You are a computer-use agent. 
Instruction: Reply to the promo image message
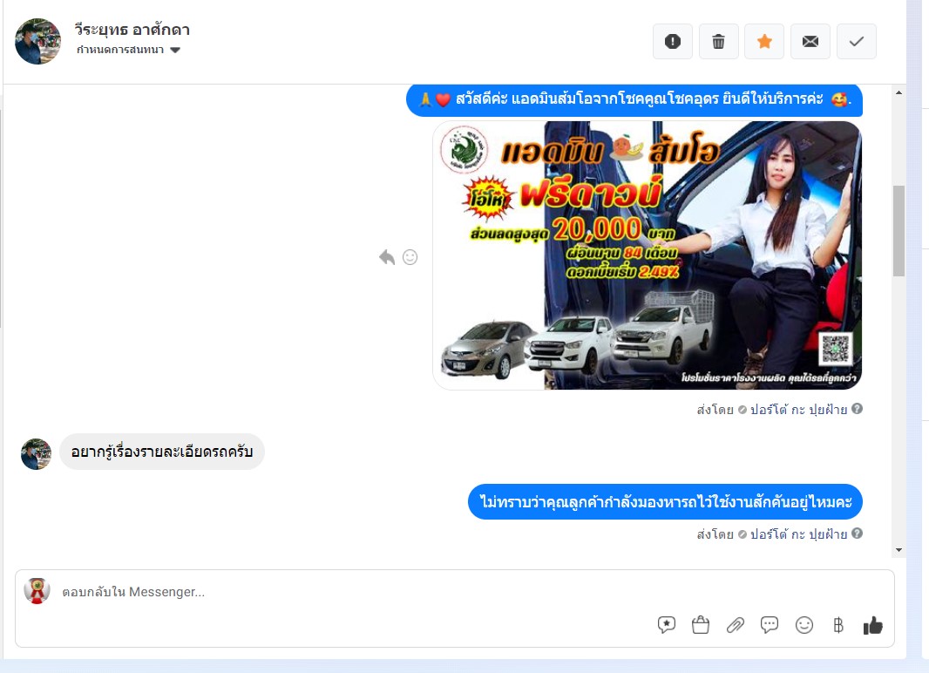coord(387,257)
